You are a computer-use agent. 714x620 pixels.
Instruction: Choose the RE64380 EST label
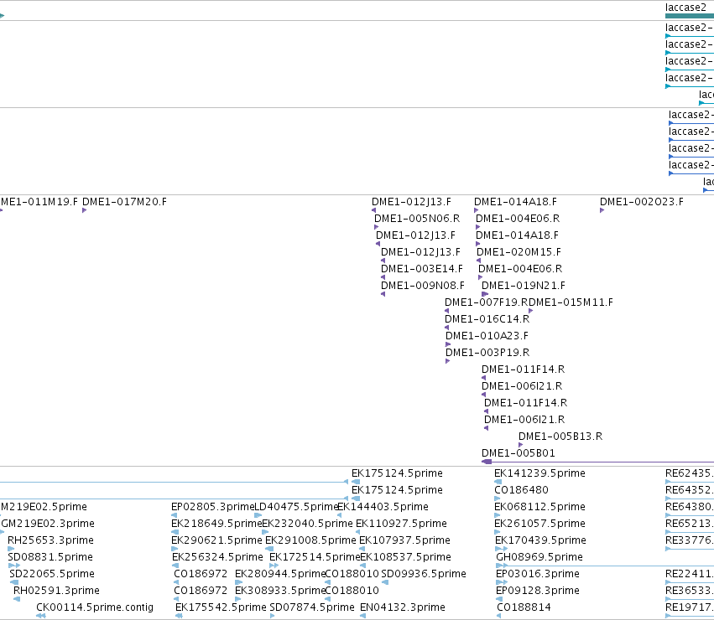(690, 507)
